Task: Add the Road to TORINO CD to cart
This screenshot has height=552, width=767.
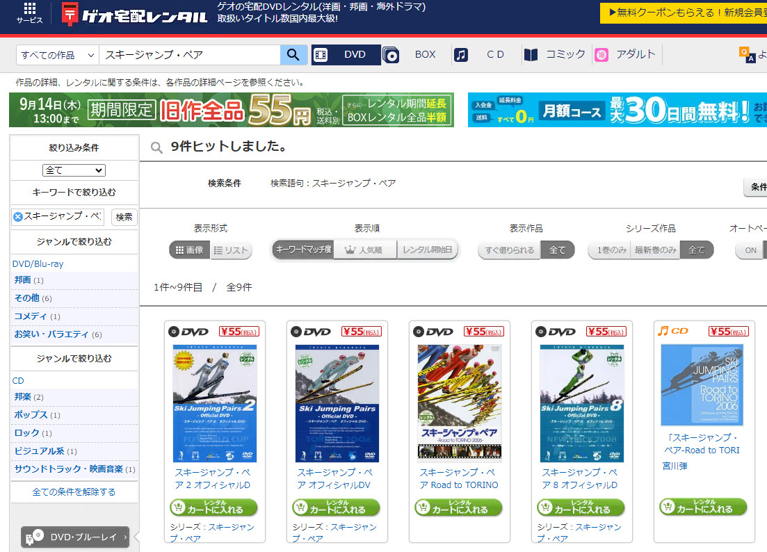Action: click(x=703, y=507)
